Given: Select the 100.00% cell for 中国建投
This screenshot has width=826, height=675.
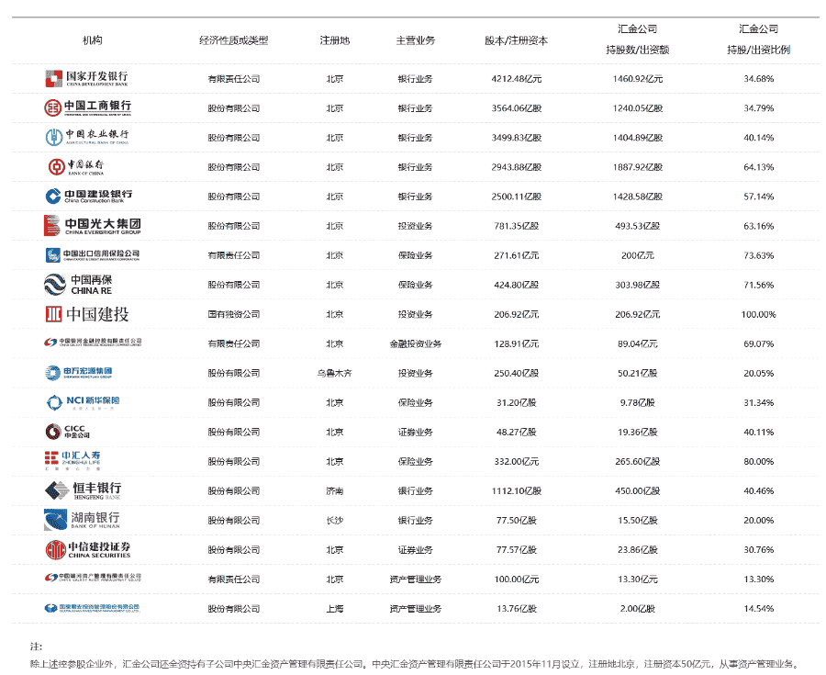Looking at the screenshot, I should coord(758,314).
